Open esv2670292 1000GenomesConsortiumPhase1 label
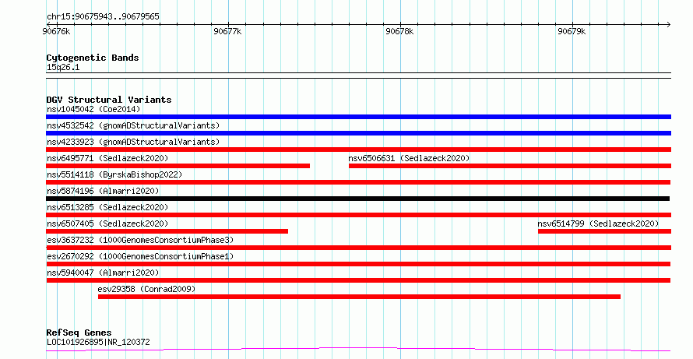The width and height of the screenshot is (693, 359). tap(140, 256)
